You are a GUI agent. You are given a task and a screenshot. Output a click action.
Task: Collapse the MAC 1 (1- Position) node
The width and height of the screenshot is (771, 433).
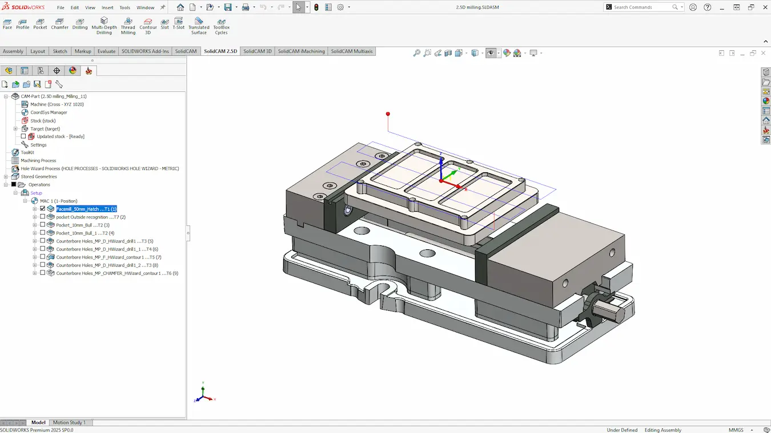coord(25,201)
